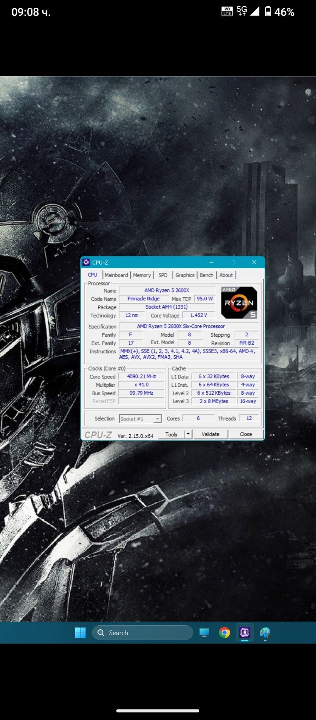Click the search magnifier icon in the taskbar

coord(101,633)
